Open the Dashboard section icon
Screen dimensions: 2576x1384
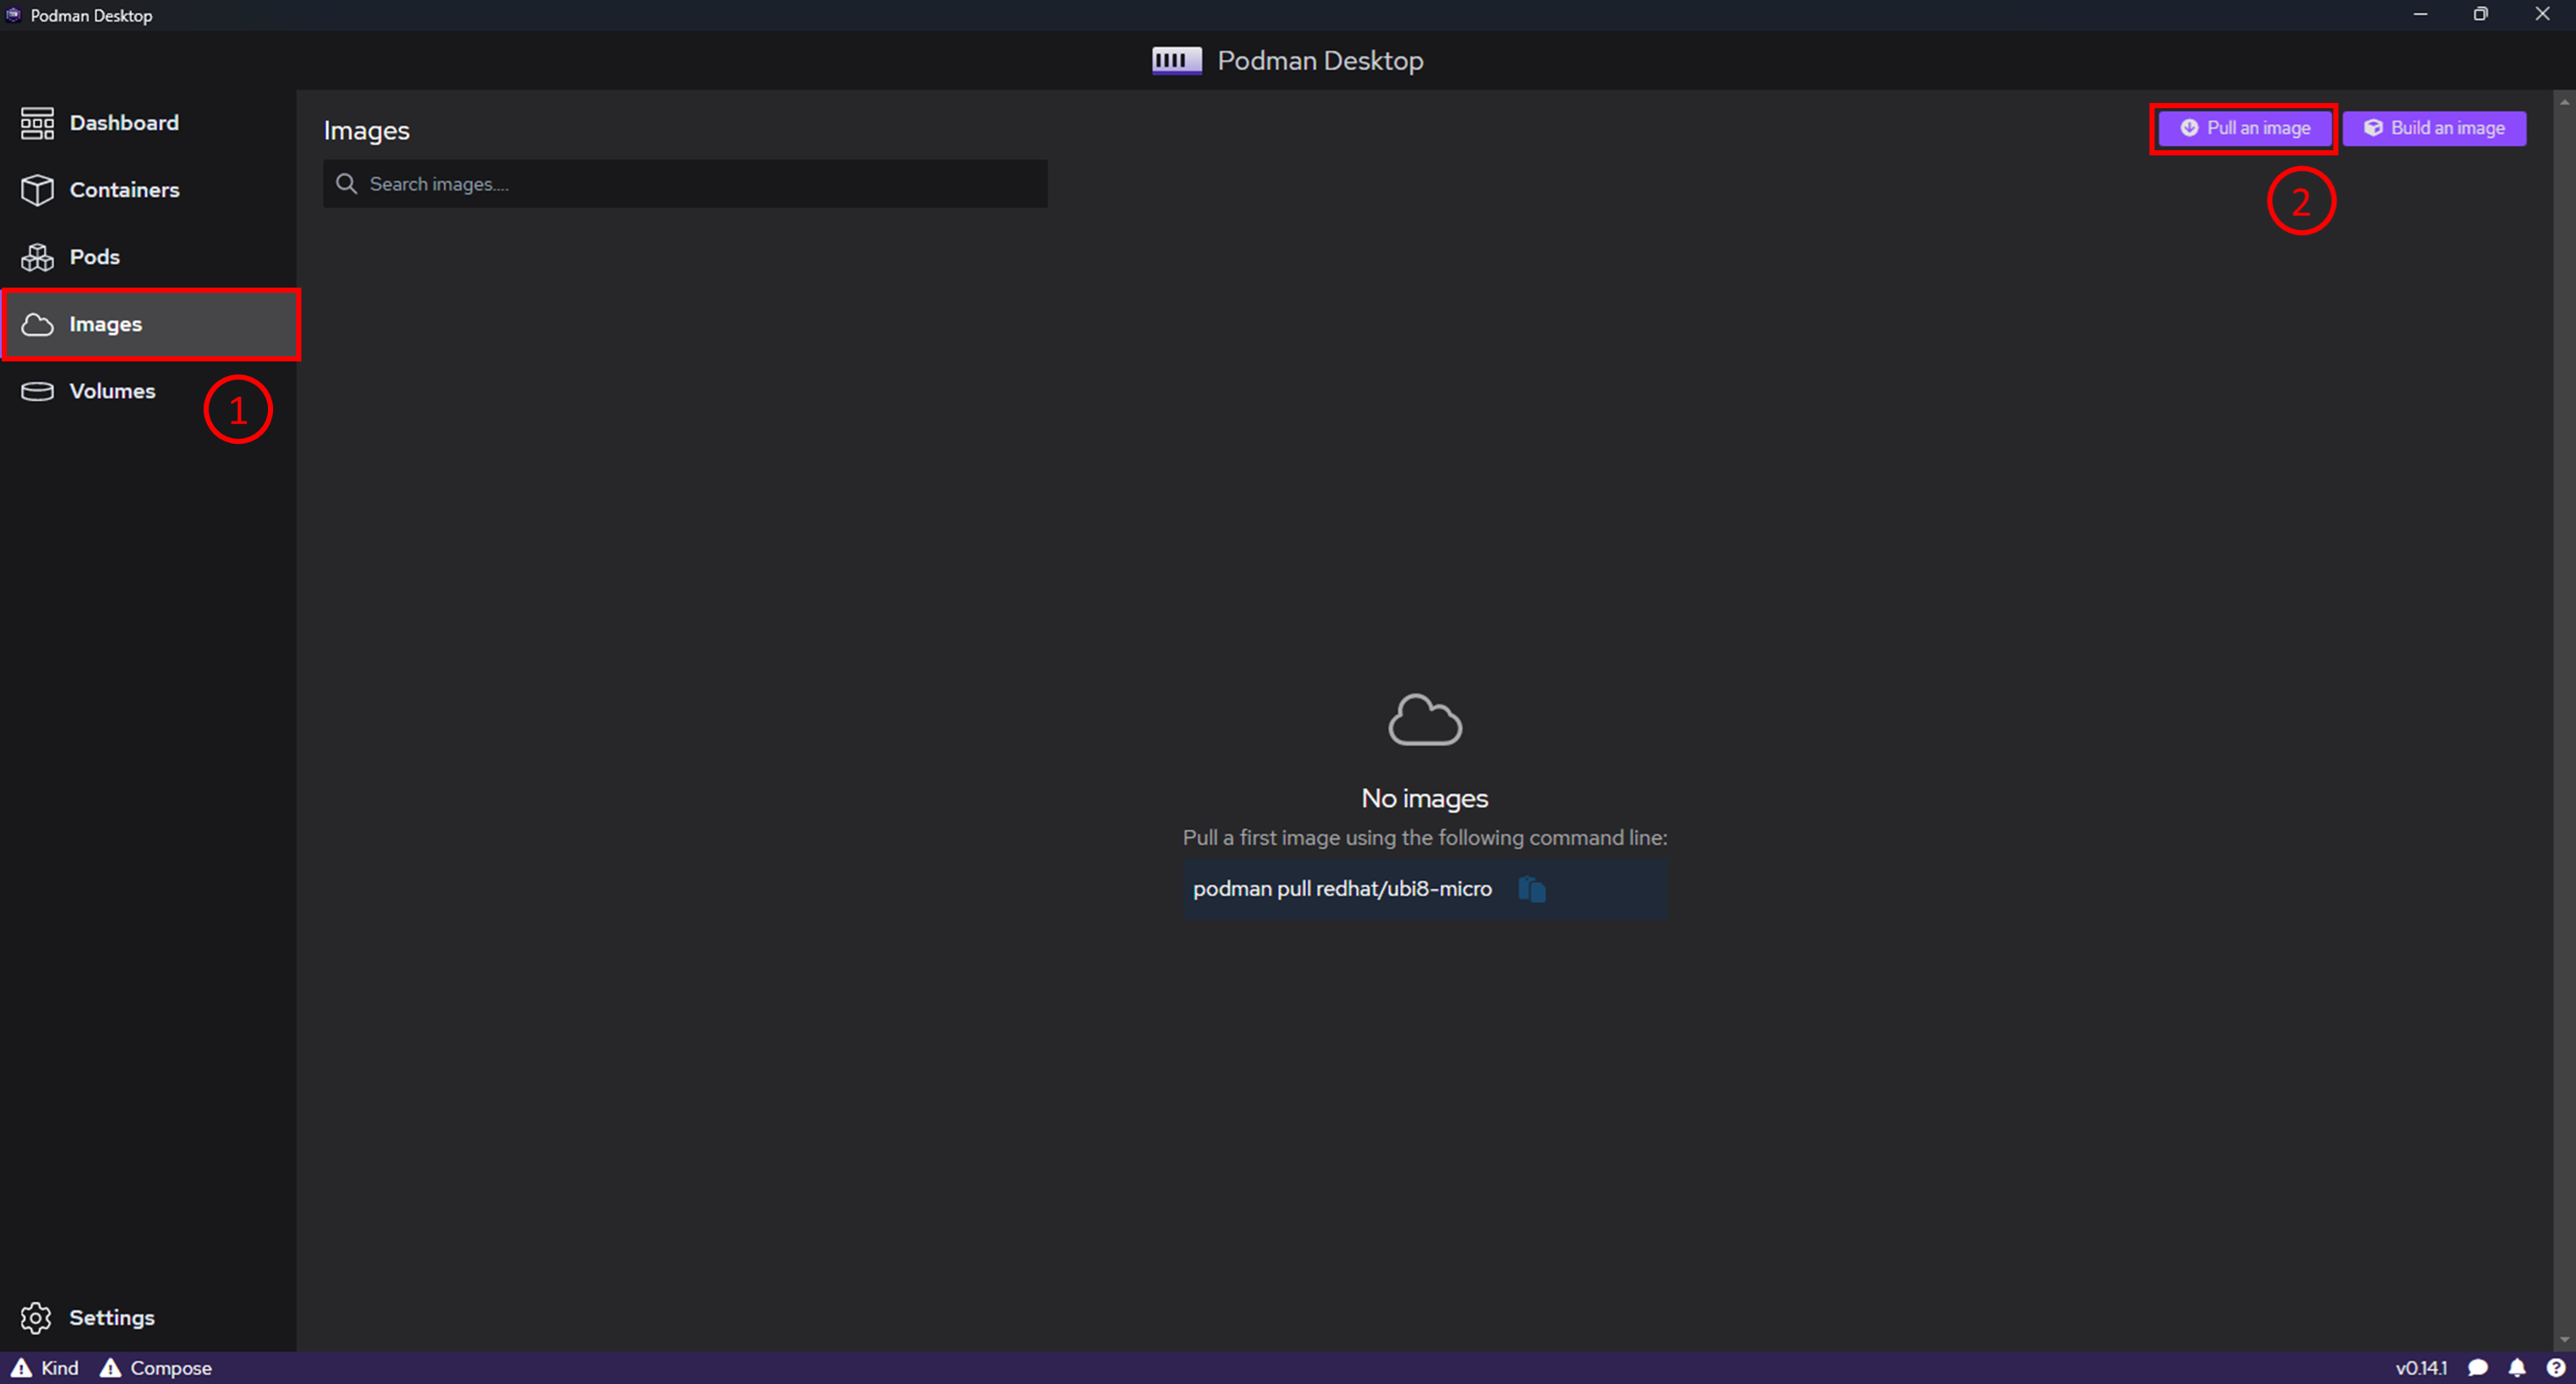coord(37,123)
